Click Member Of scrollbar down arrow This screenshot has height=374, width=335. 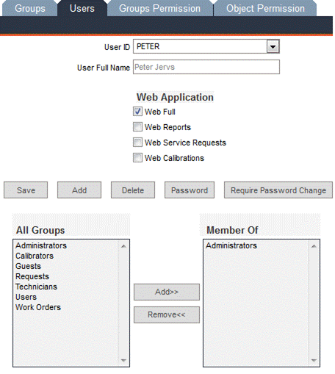(314, 360)
